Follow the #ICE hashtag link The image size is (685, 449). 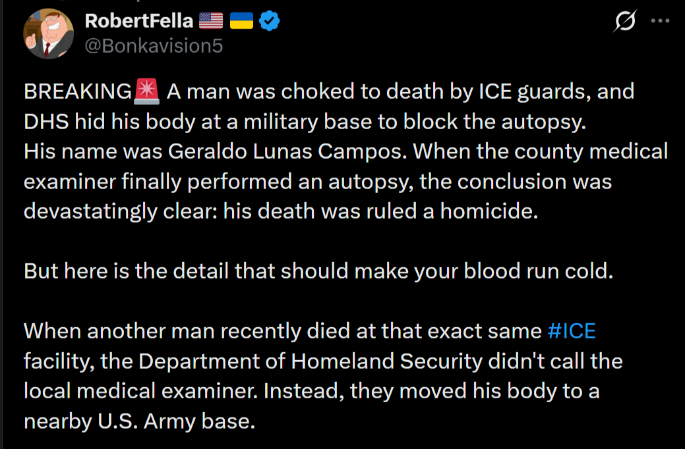572,330
